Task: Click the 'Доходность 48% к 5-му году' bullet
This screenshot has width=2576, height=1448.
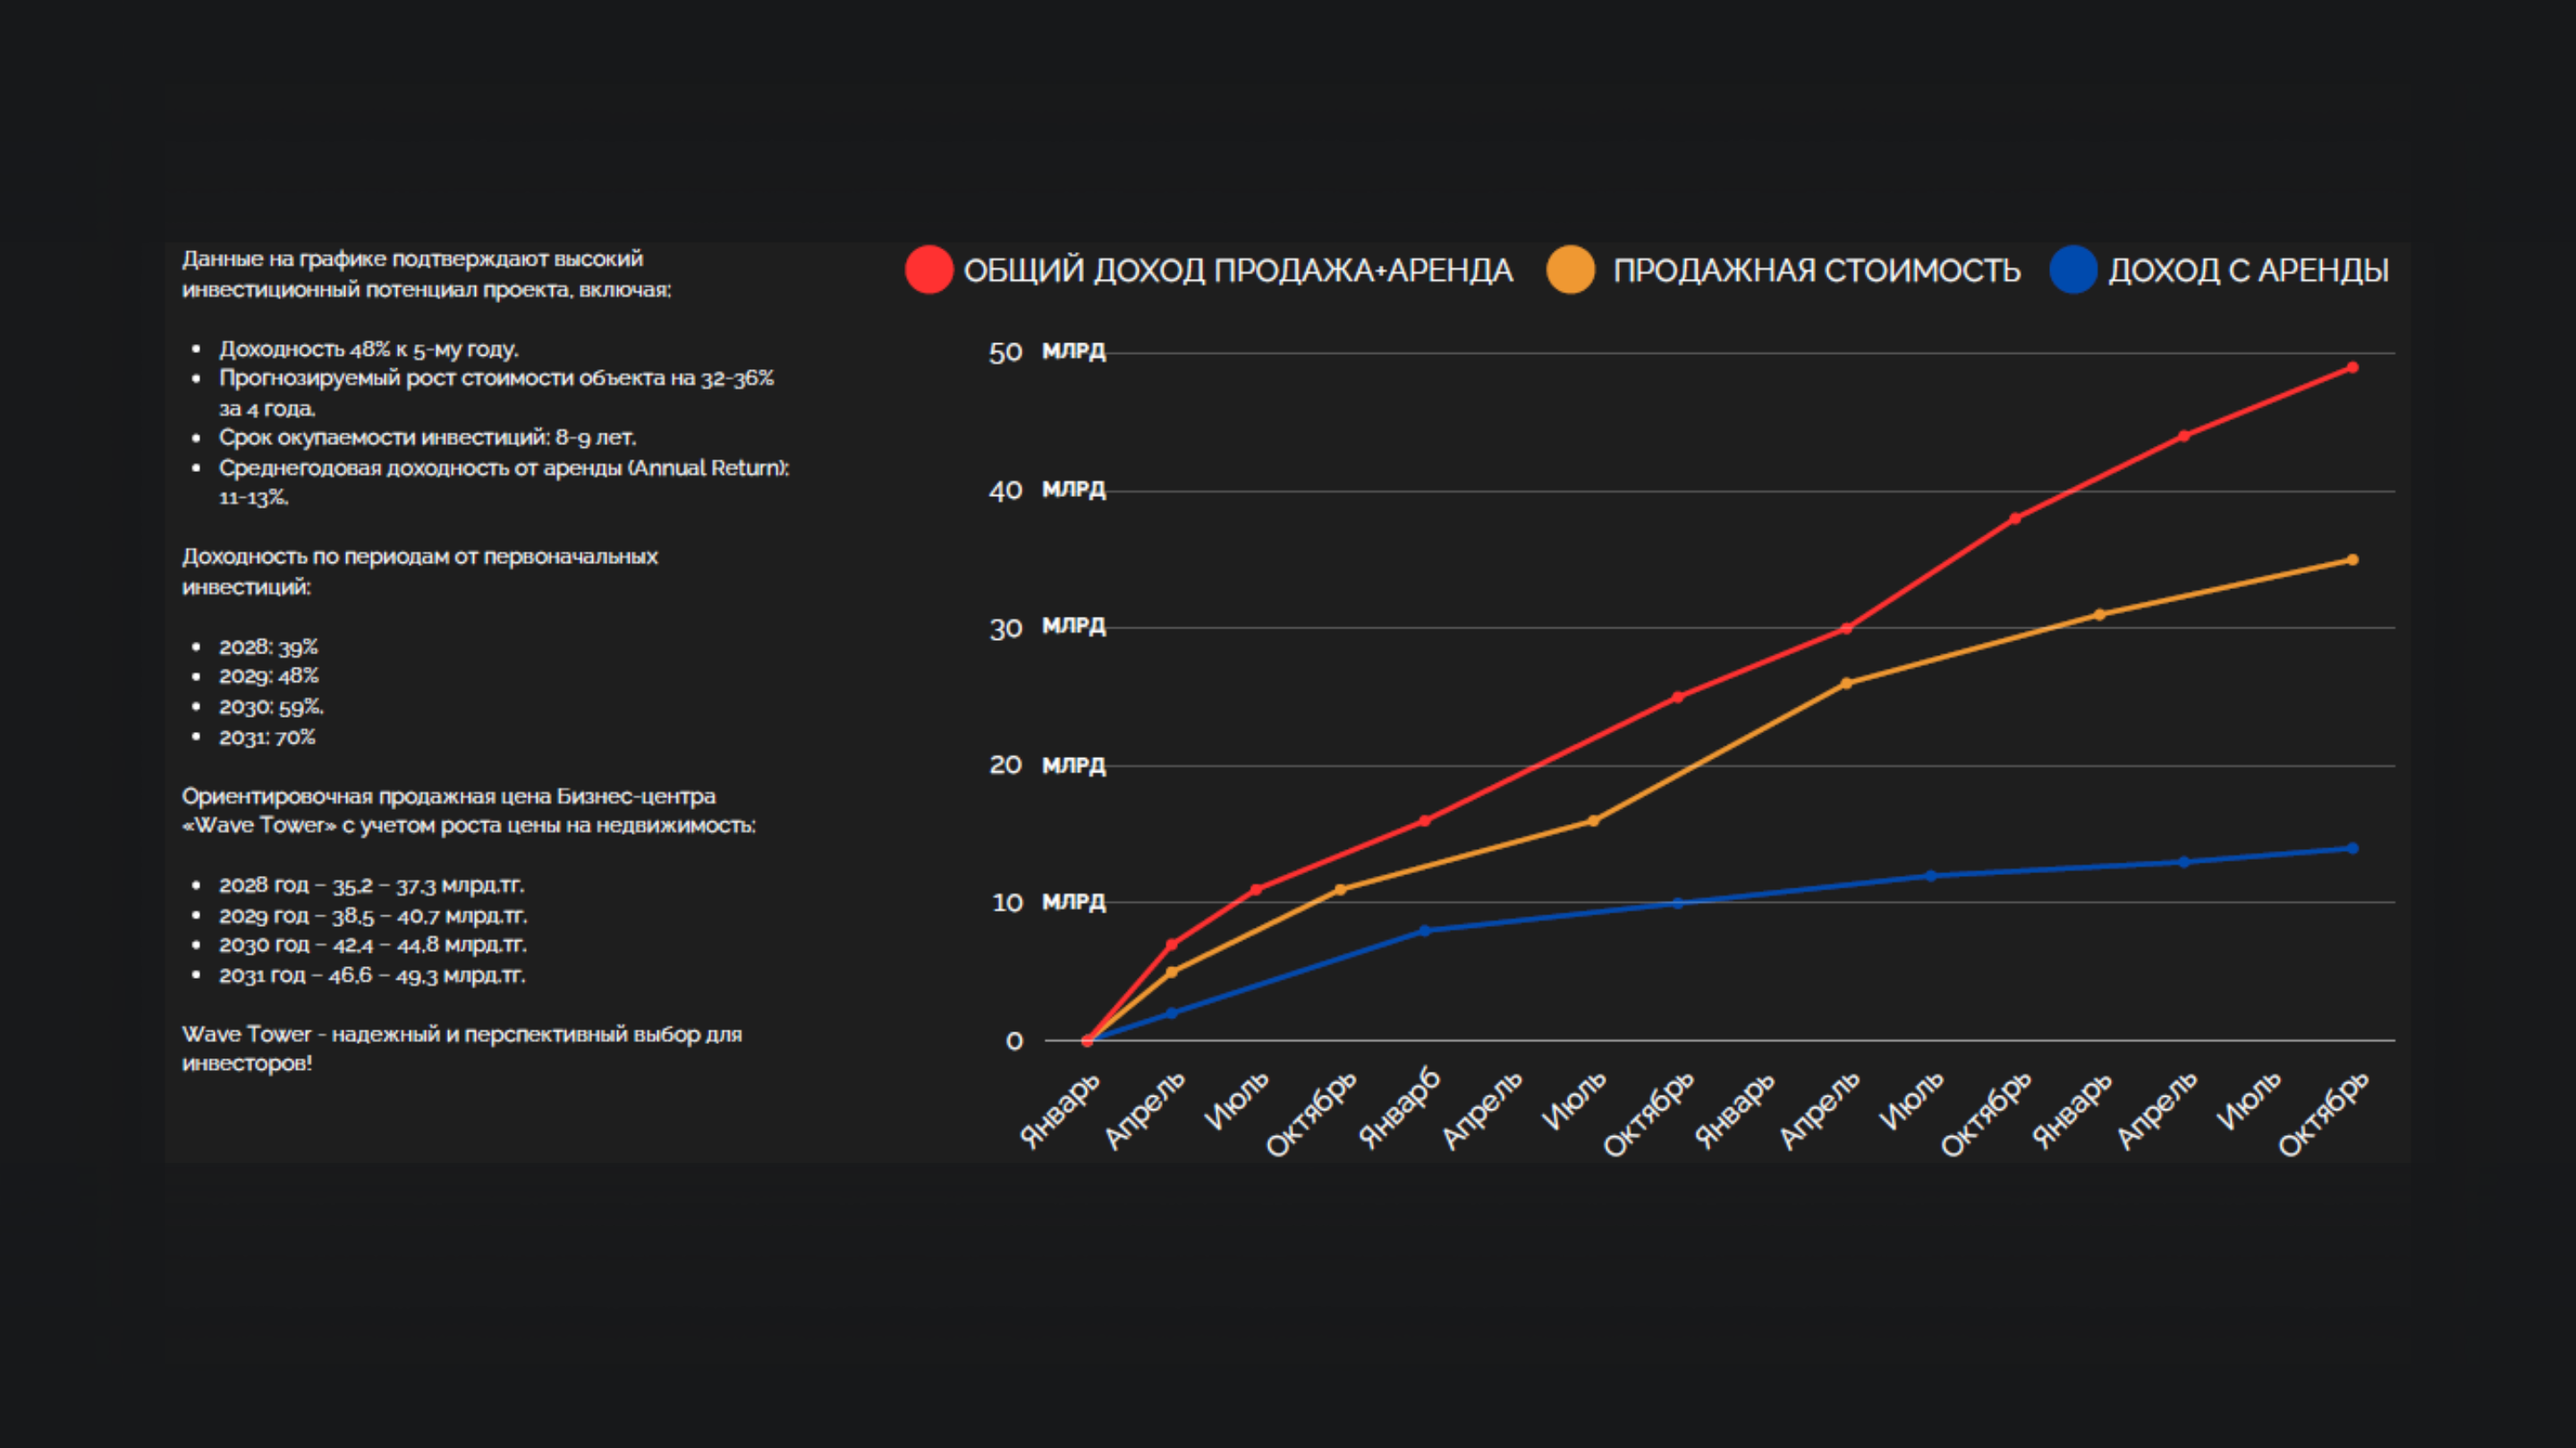Action: point(368,349)
